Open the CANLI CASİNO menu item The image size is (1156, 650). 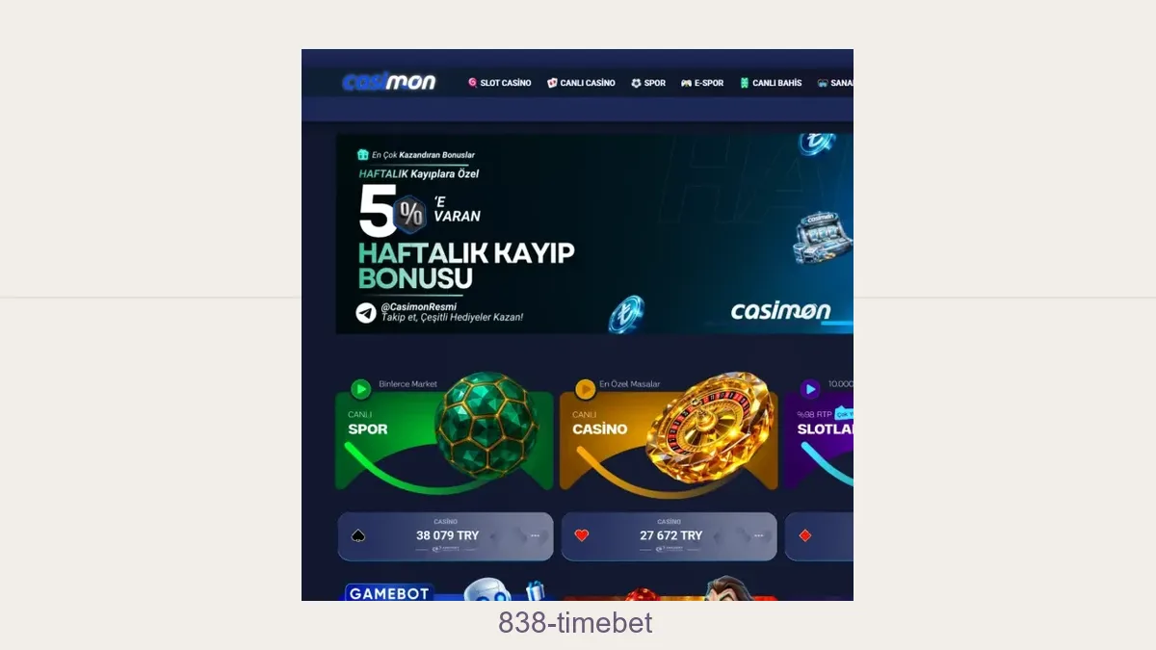coord(581,83)
